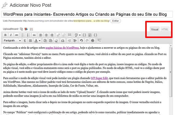
Task: Toggle bold formatting in editor toolbar
Action: point(5,35)
